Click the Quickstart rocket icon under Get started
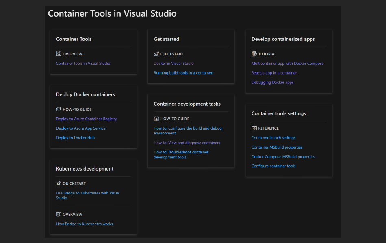 (x=156, y=54)
